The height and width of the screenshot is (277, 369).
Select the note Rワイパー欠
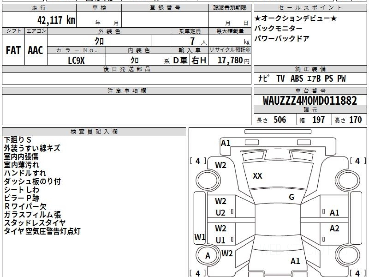click(x=25, y=206)
